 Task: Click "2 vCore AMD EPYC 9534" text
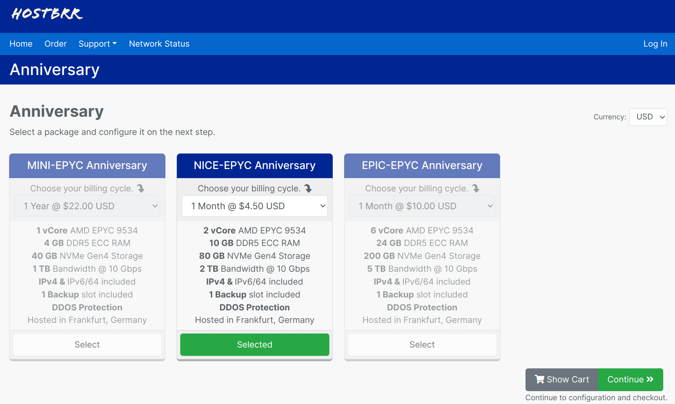(x=255, y=230)
